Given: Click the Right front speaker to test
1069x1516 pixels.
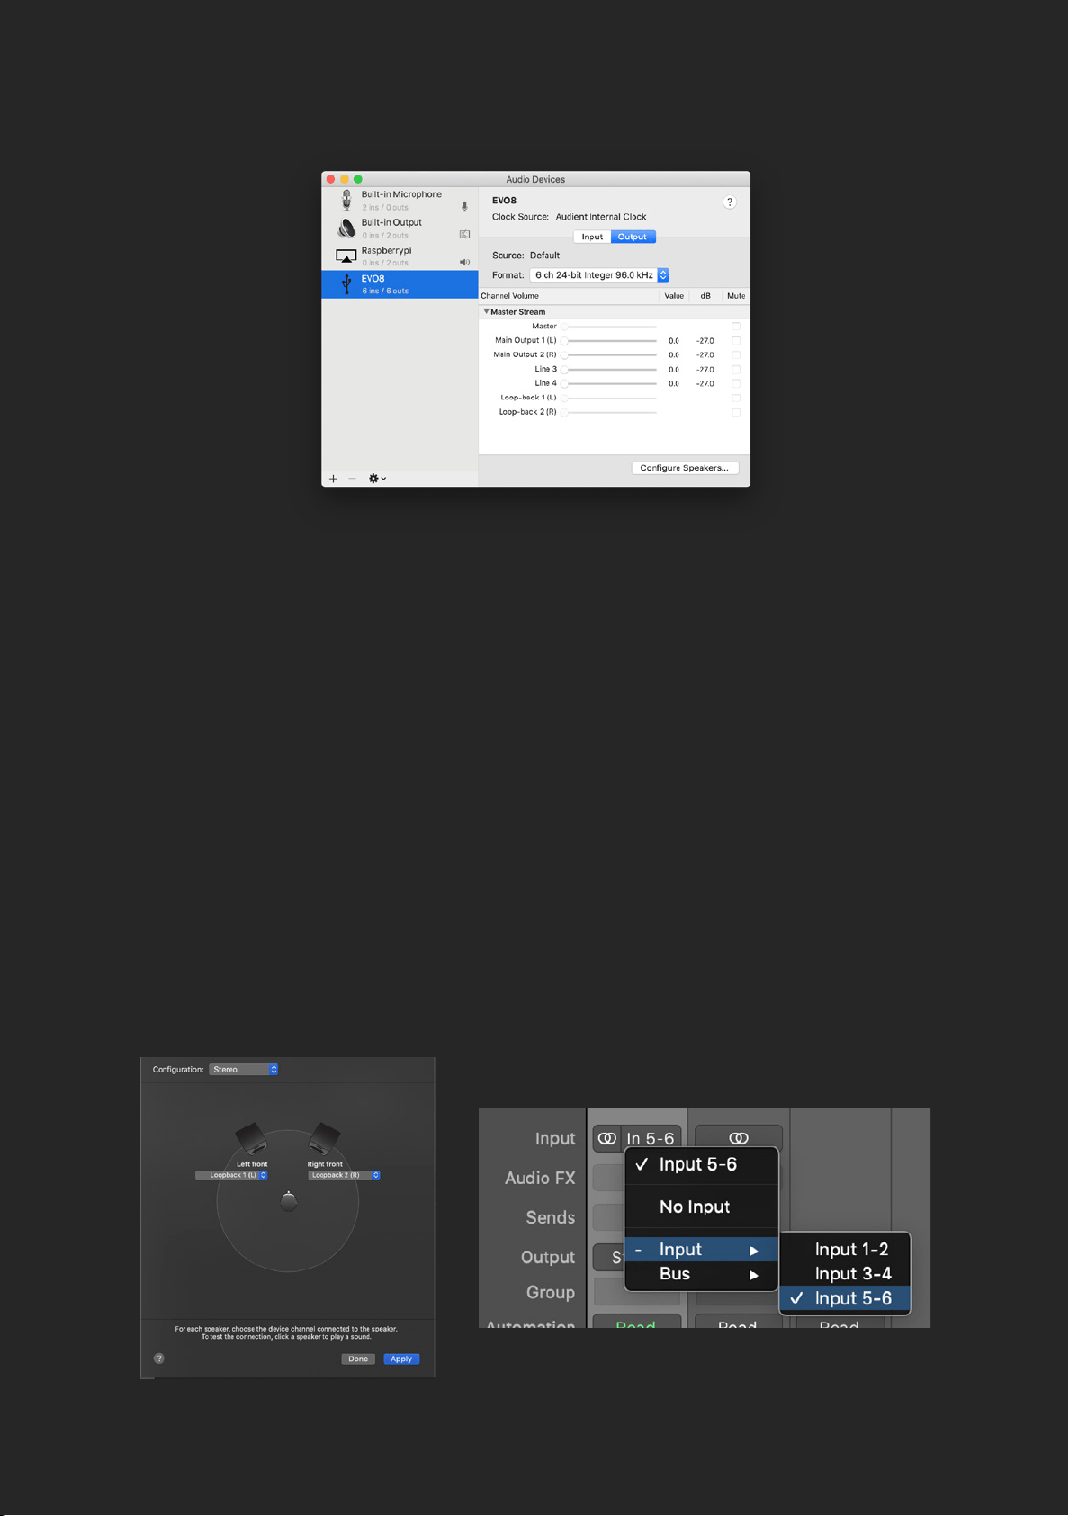Looking at the screenshot, I should (324, 1138).
